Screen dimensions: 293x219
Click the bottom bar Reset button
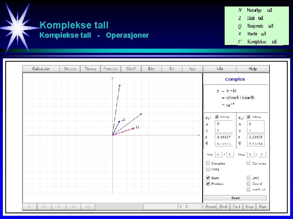tap(210, 206)
